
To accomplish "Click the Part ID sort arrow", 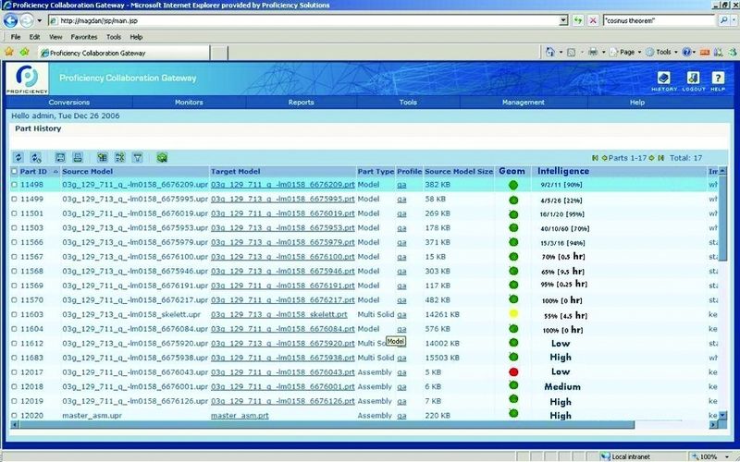I will [55, 172].
